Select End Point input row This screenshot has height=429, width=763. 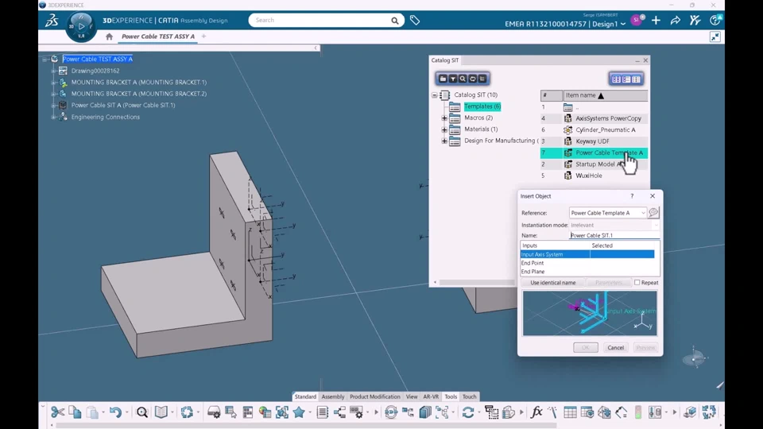[x=587, y=263]
